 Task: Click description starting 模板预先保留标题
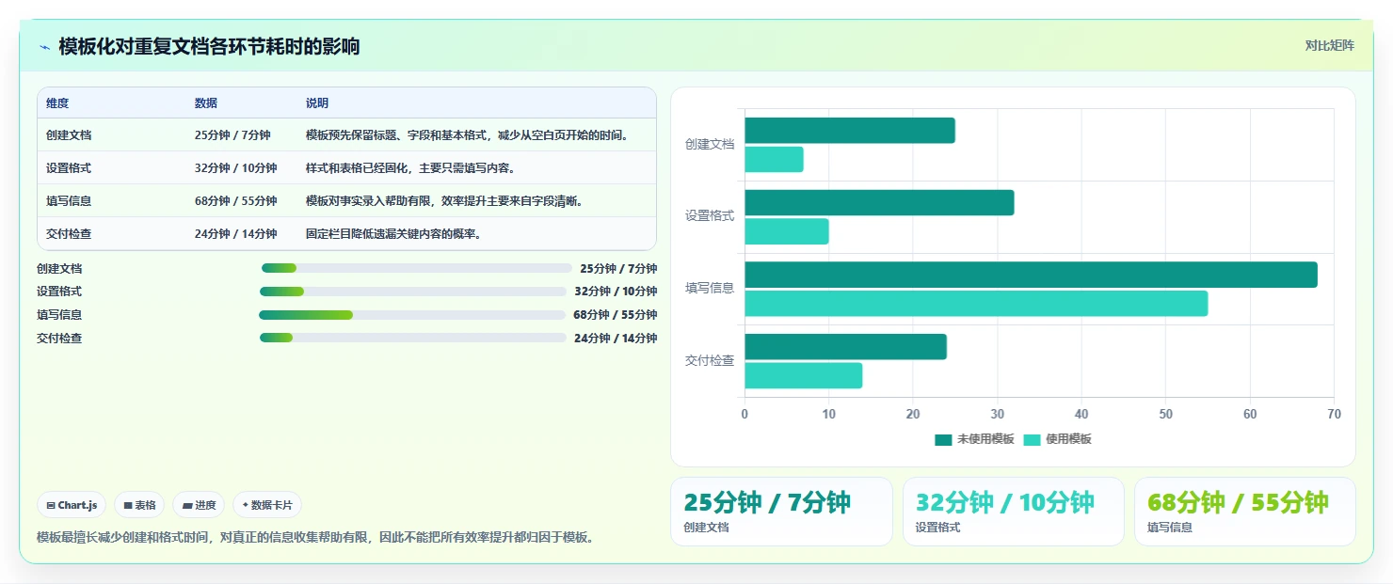(x=467, y=135)
